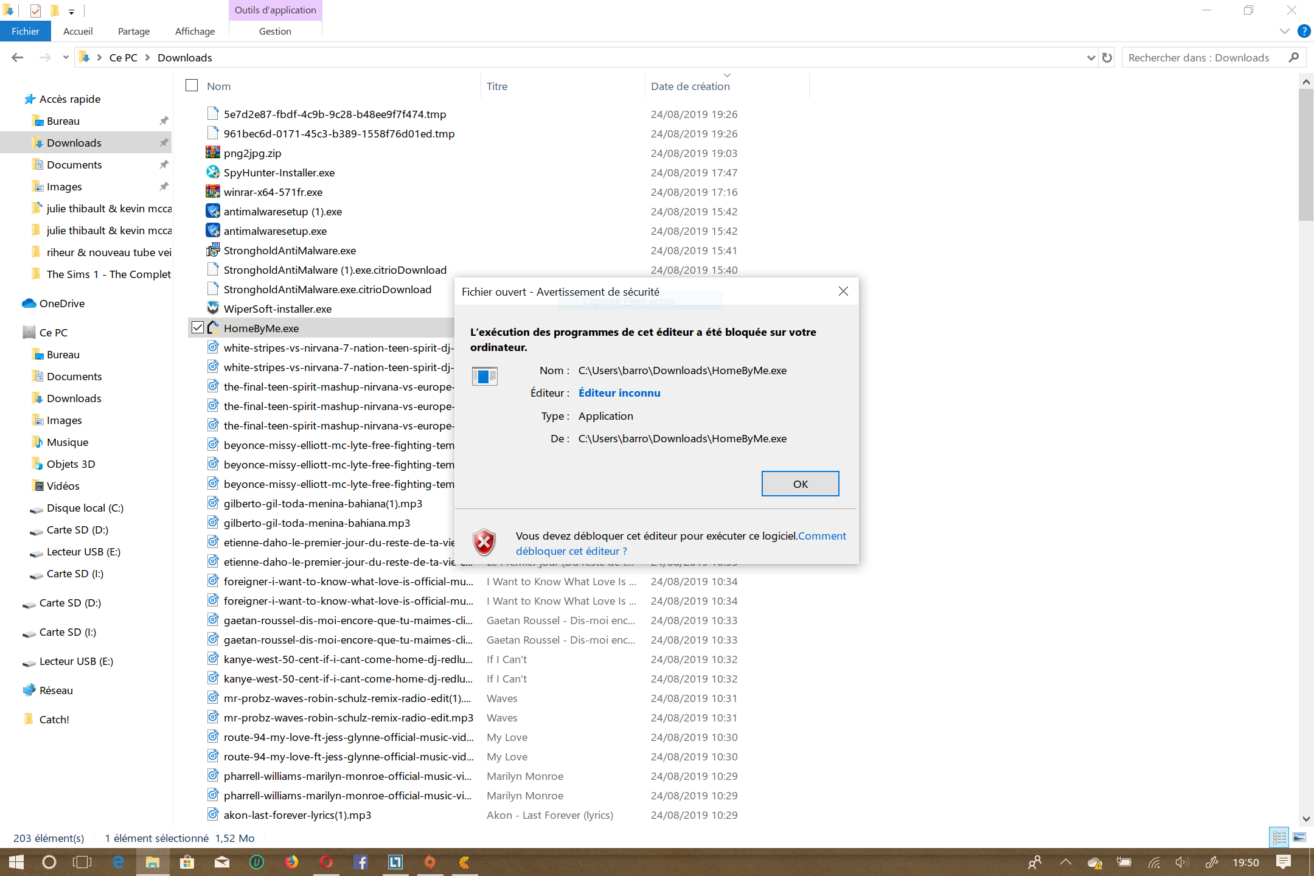Select winrar-x64-571fr.exe icon
The width and height of the screenshot is (1314, 876).
tap(212, 192)
